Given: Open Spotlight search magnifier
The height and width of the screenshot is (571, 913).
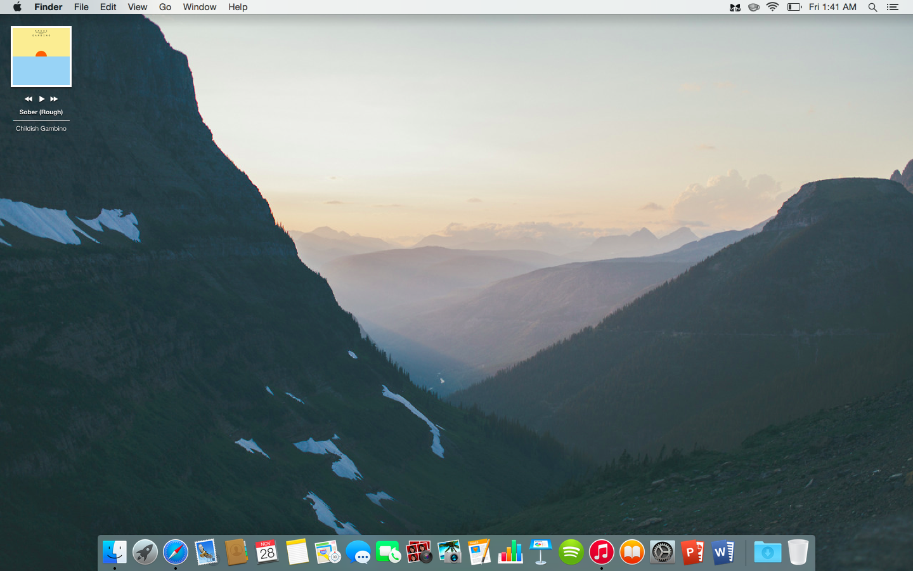Looking at the screenshot, I should pos(872,7).
